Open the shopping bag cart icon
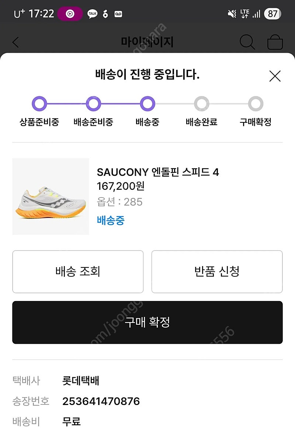Screen dimensions: 295x440 tap(275, 42)
